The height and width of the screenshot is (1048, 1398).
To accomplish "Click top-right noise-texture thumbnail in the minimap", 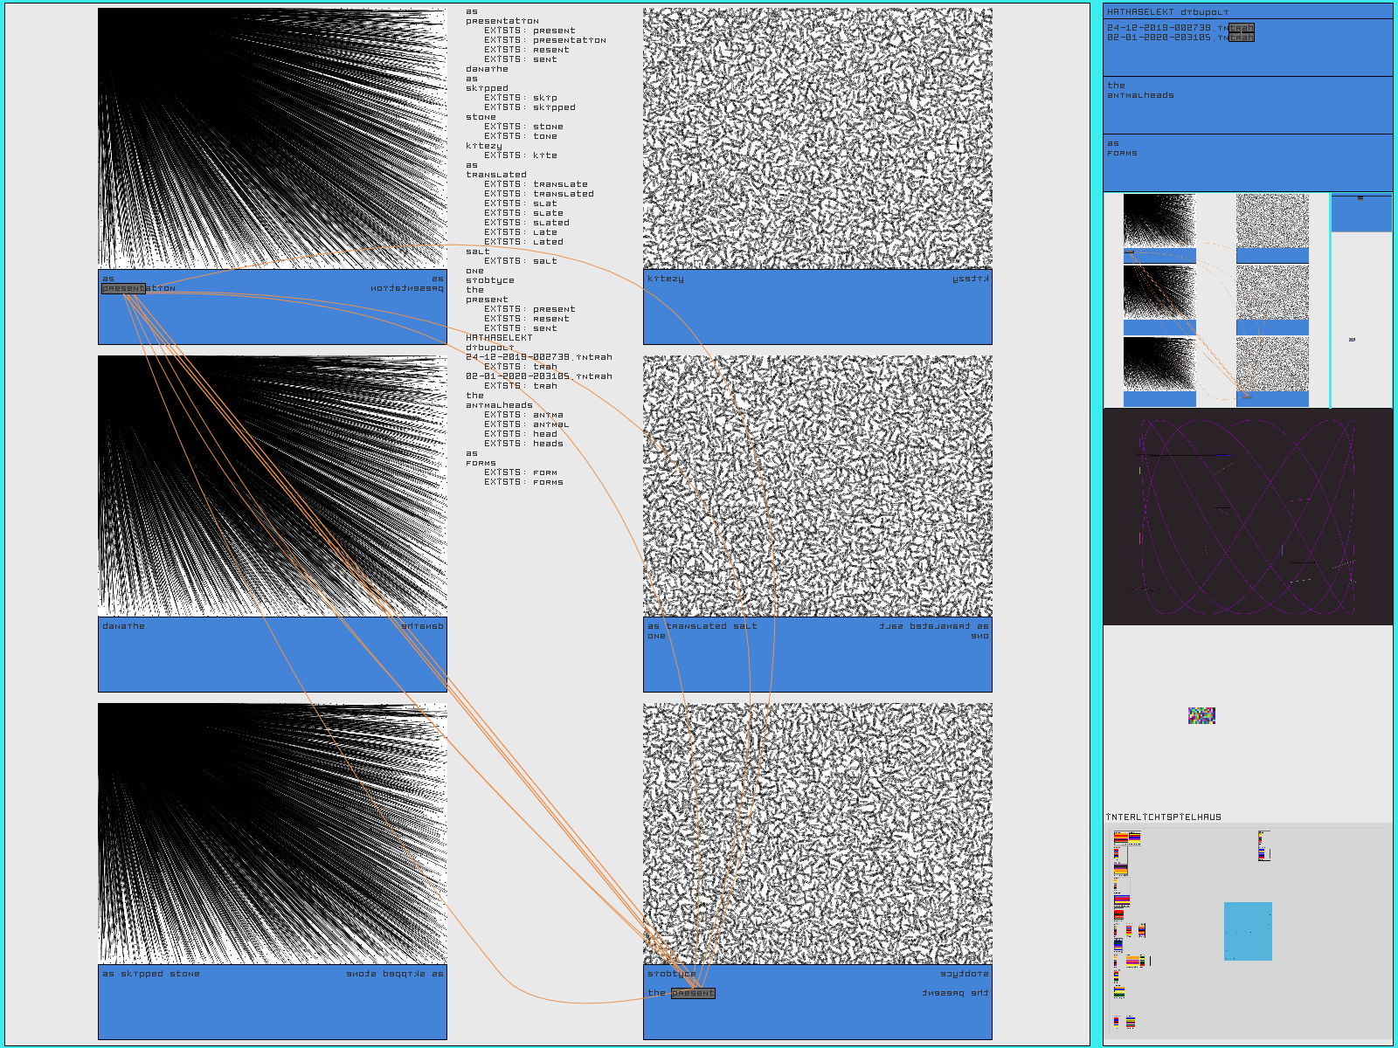I will (1272, 220).
